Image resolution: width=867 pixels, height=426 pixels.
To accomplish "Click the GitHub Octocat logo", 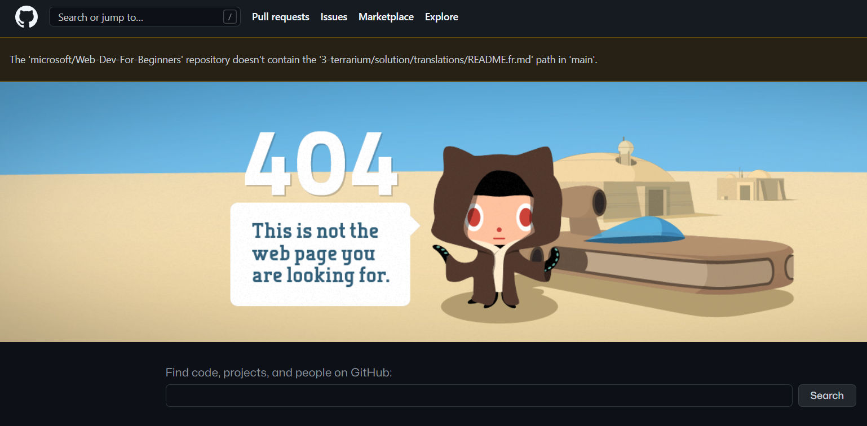I will tap(25, 16).
